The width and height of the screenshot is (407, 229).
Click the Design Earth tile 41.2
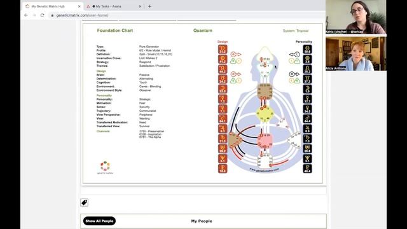click(x=223, y=59)
